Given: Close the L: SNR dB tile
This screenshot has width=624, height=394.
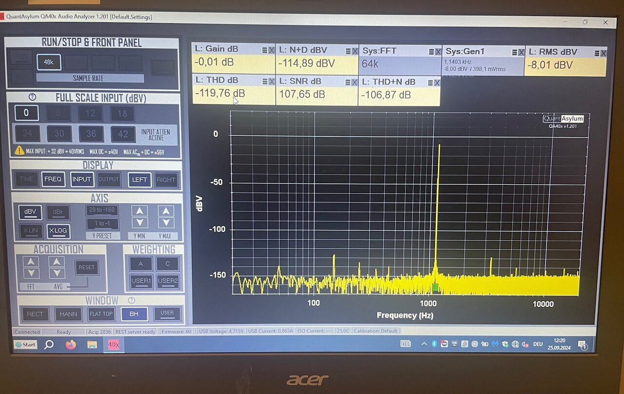Looking at the screenshot, I should tap(354, 82).
